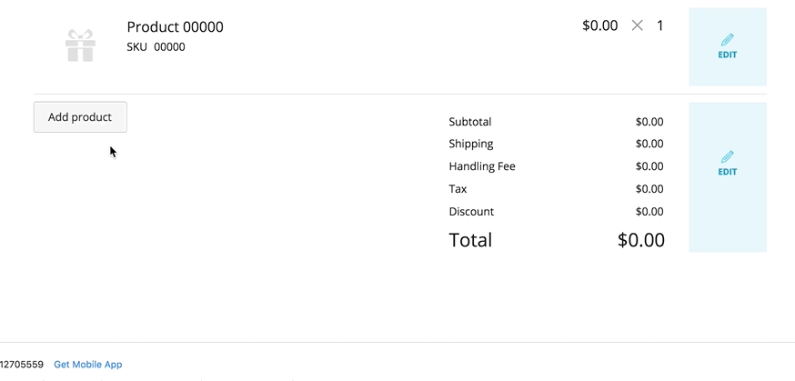Select the Product 00000 title
Image resolution: width=795 pixels, height=381 pixels.
pos(175,27)
